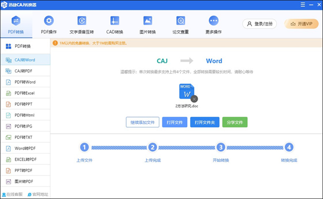Open the 论文查重 search icon
This screenshot has width=323, height=199.
pyautogui.click(x=181, y=21)
